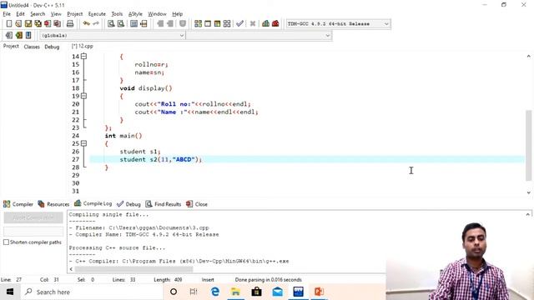
Task: Open Microsoft Edge from the taskbar
Action: tap(215, 292)
